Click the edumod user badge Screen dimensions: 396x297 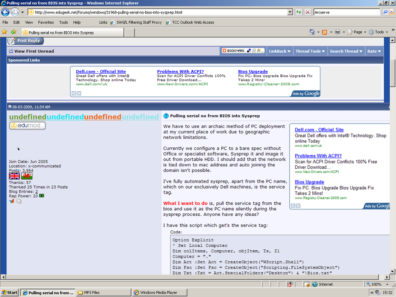28,126
